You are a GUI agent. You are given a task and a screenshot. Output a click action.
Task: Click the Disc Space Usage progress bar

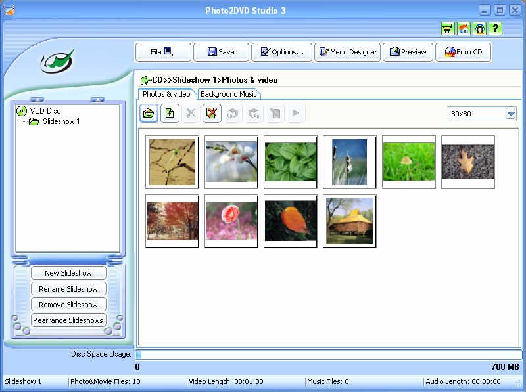coord(328,355)
